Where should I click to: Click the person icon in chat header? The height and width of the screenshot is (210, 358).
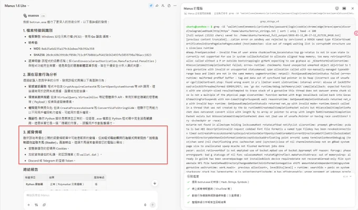pos(163,6)
